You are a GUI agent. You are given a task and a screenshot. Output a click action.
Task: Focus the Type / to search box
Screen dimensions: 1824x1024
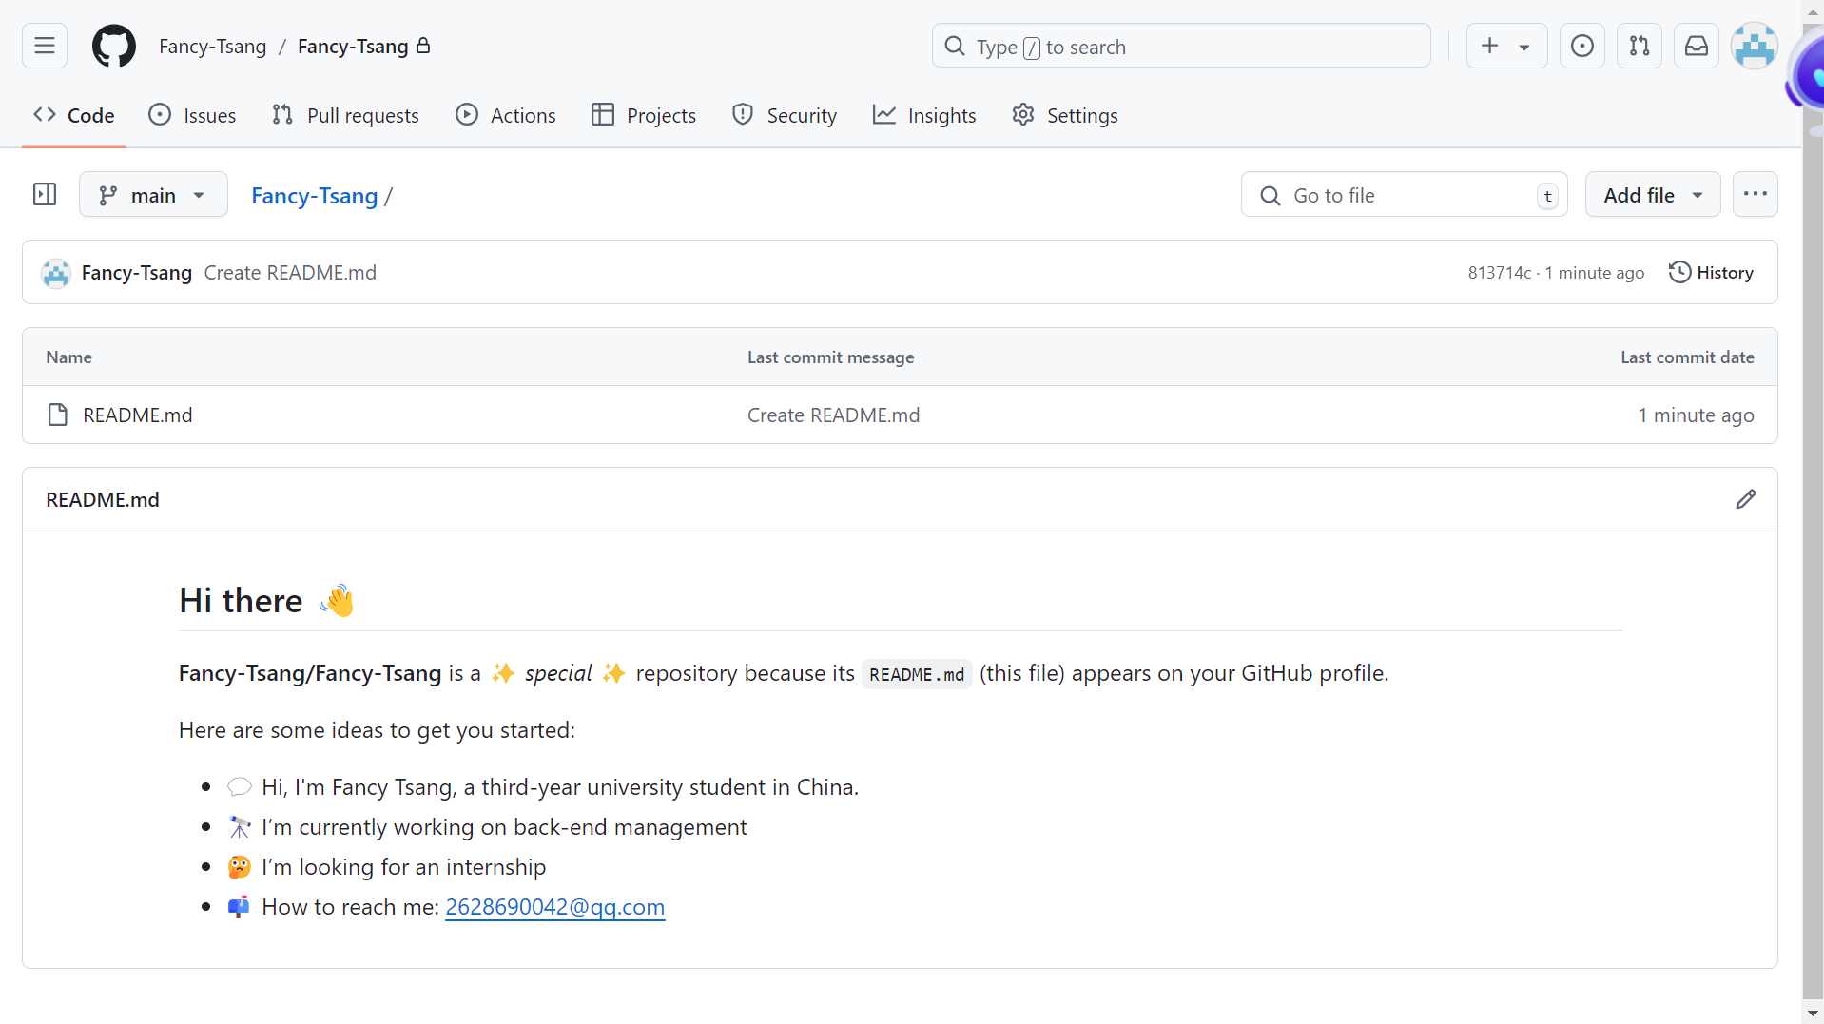(1181, 46)
